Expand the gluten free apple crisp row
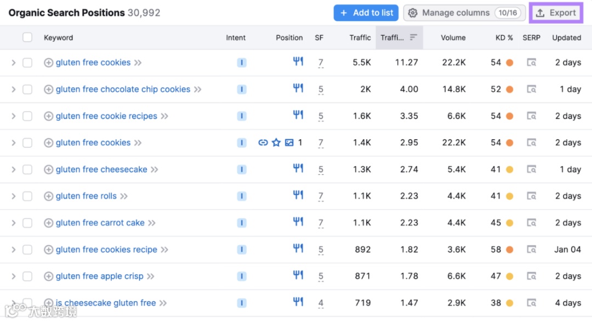 click(x=14, y=276)
